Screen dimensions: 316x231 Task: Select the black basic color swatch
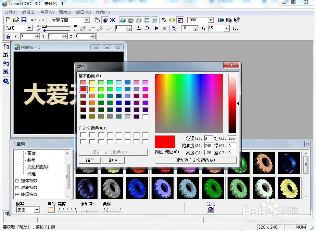[83, 117]
